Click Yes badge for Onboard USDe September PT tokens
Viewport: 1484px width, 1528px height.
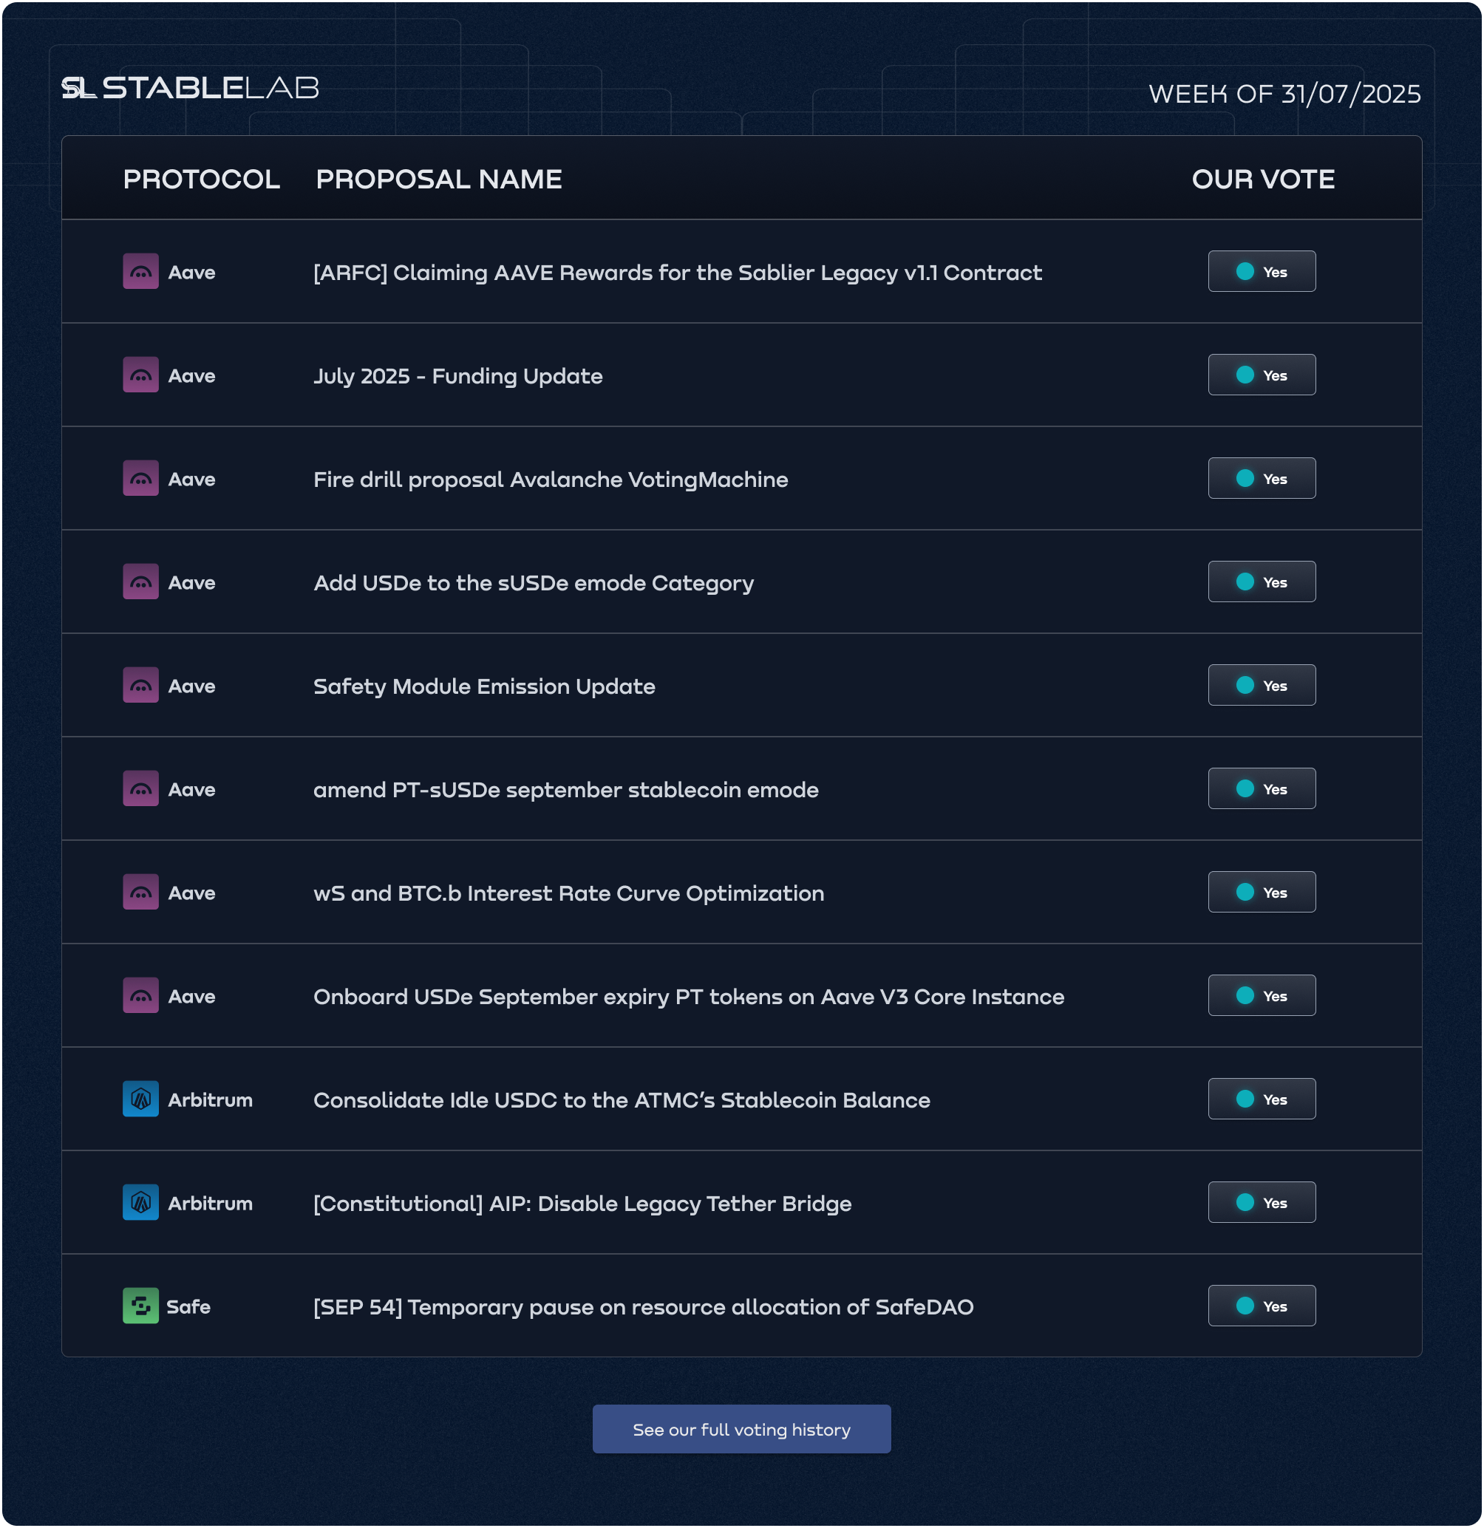point(1262,996)
